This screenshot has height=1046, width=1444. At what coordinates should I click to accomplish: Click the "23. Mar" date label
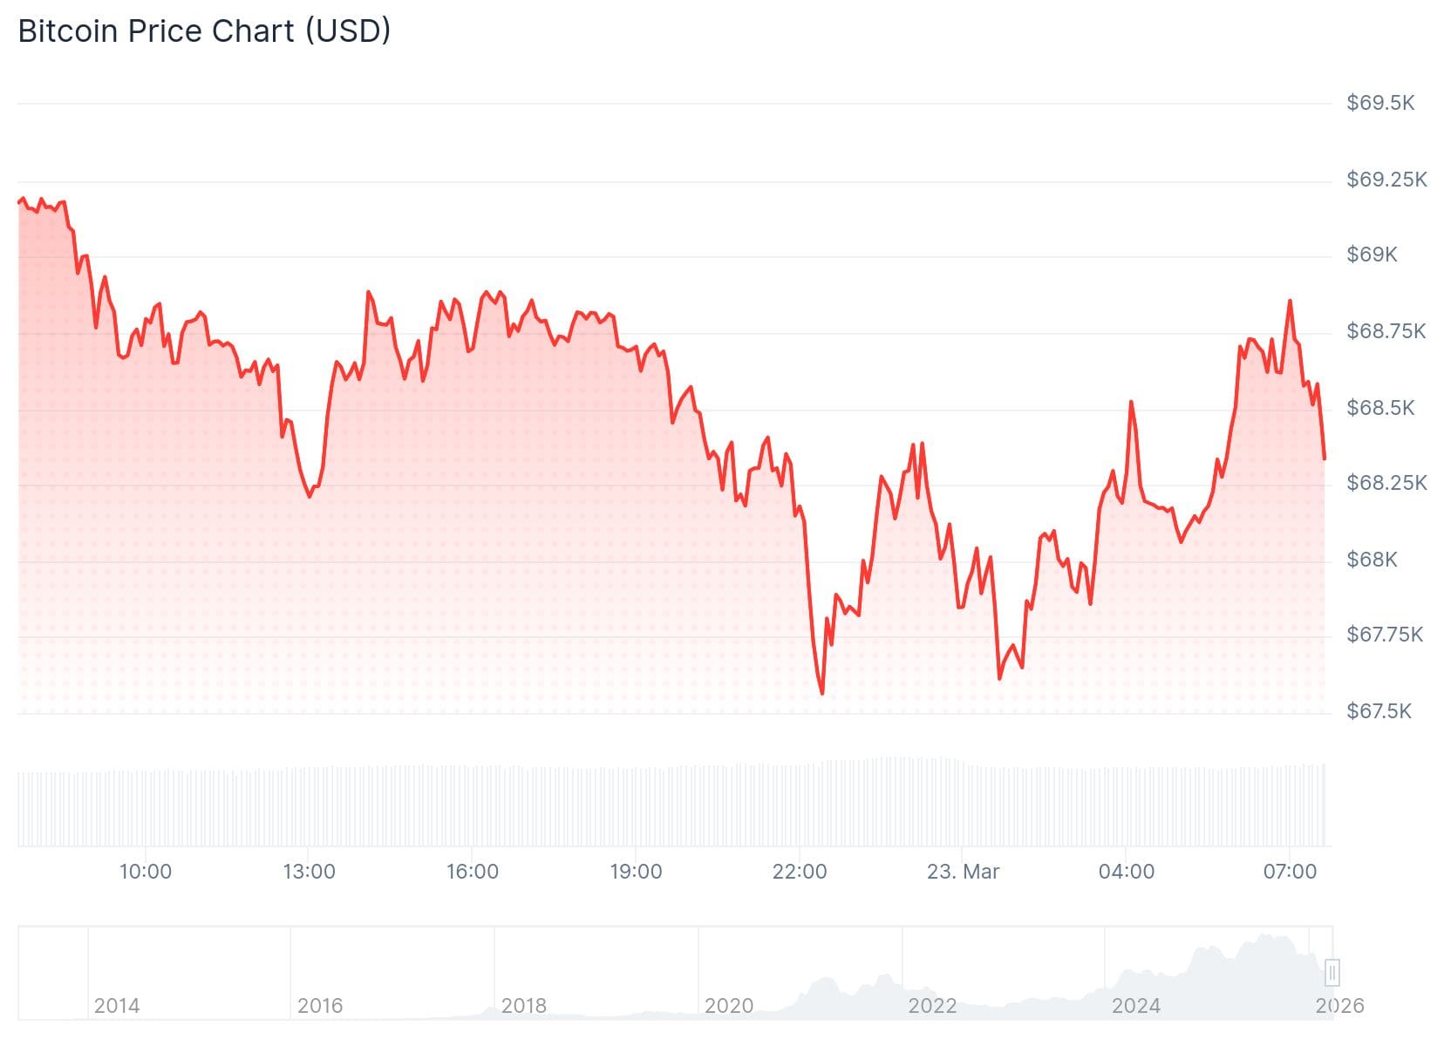click(x=963, y=872)
